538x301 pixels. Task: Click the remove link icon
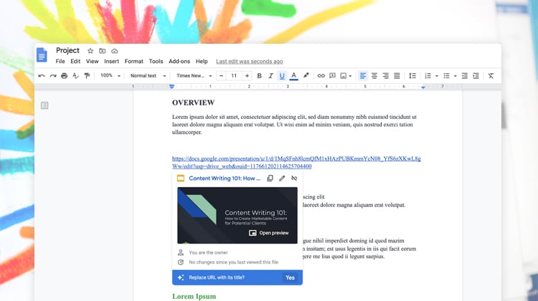tap(294, 178)
